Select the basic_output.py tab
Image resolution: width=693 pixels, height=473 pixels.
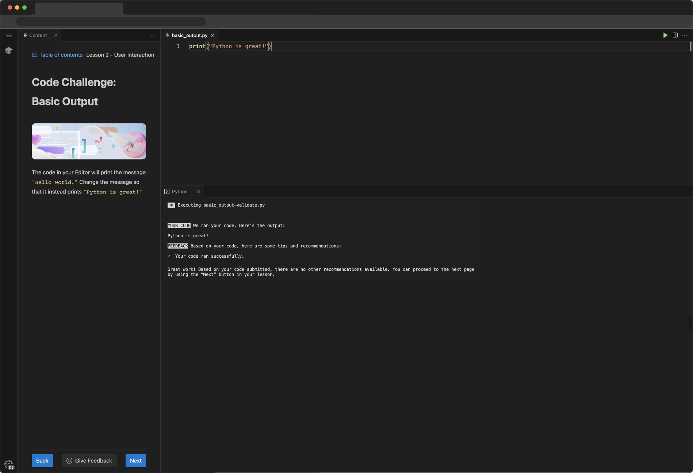(x=189, y=35)
